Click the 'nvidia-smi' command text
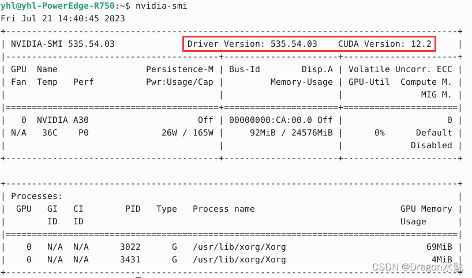The image size is (472, 278). pyautogui.click(x=162, y=6)
